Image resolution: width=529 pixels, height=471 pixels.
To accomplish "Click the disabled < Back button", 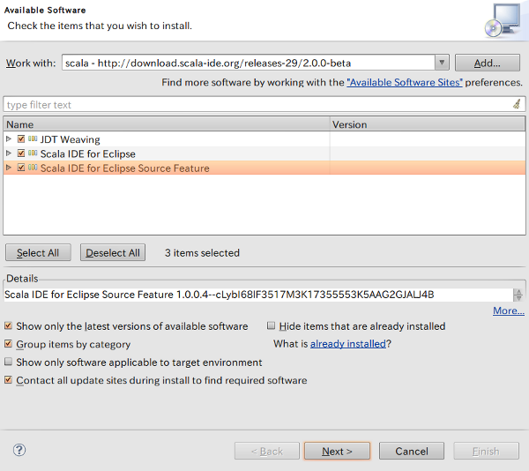I will (x=267, y=451).
